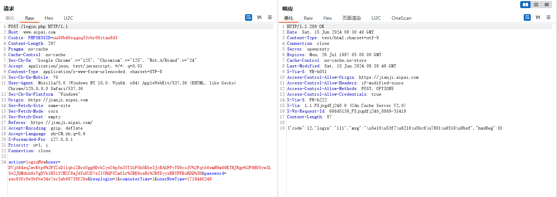The width and height of the screenshot is (557, 197).
Task: Show non-printable \n characters in request panel
Action: pyautogui.click(x=259, y=17)
